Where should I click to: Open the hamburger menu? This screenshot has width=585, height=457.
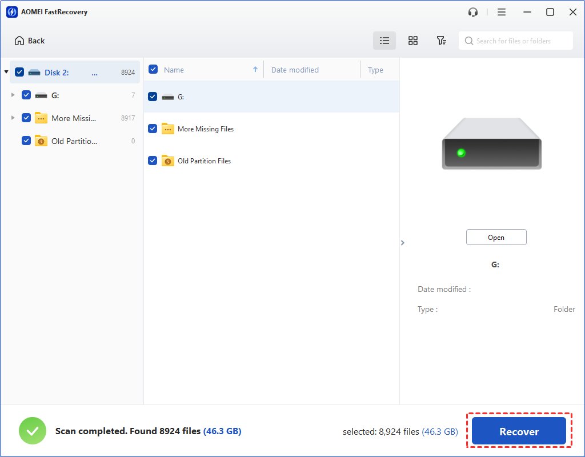click(501, 11)
